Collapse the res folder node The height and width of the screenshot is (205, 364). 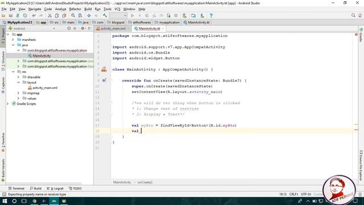(13, 72)
